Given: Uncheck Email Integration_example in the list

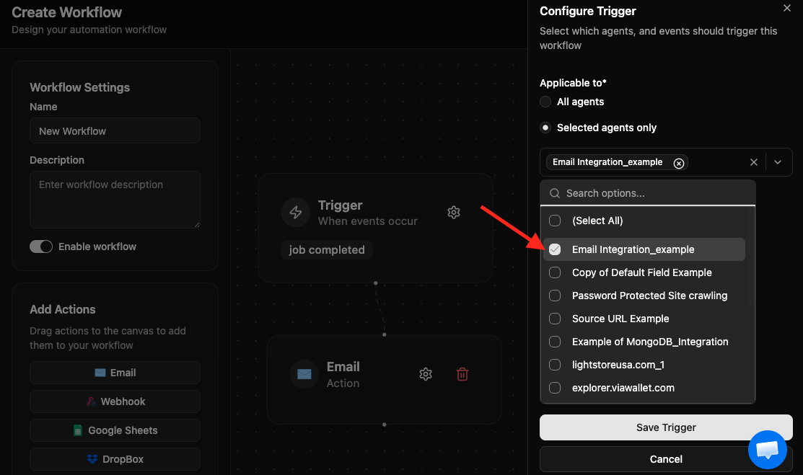Looking at the screenshot, I should [x=555, y=249].
